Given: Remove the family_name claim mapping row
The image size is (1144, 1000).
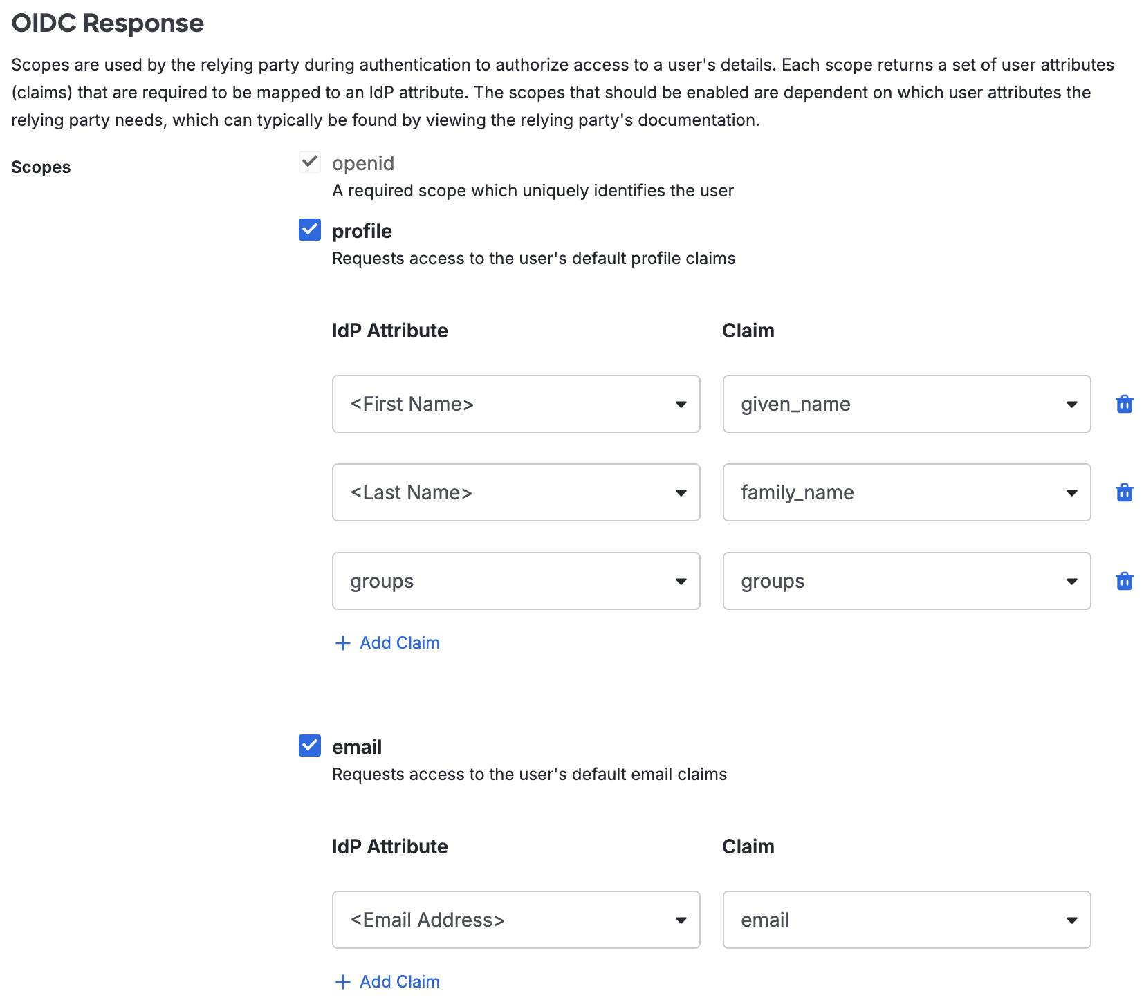Looking at the screenshot, I should point(1125,492).
